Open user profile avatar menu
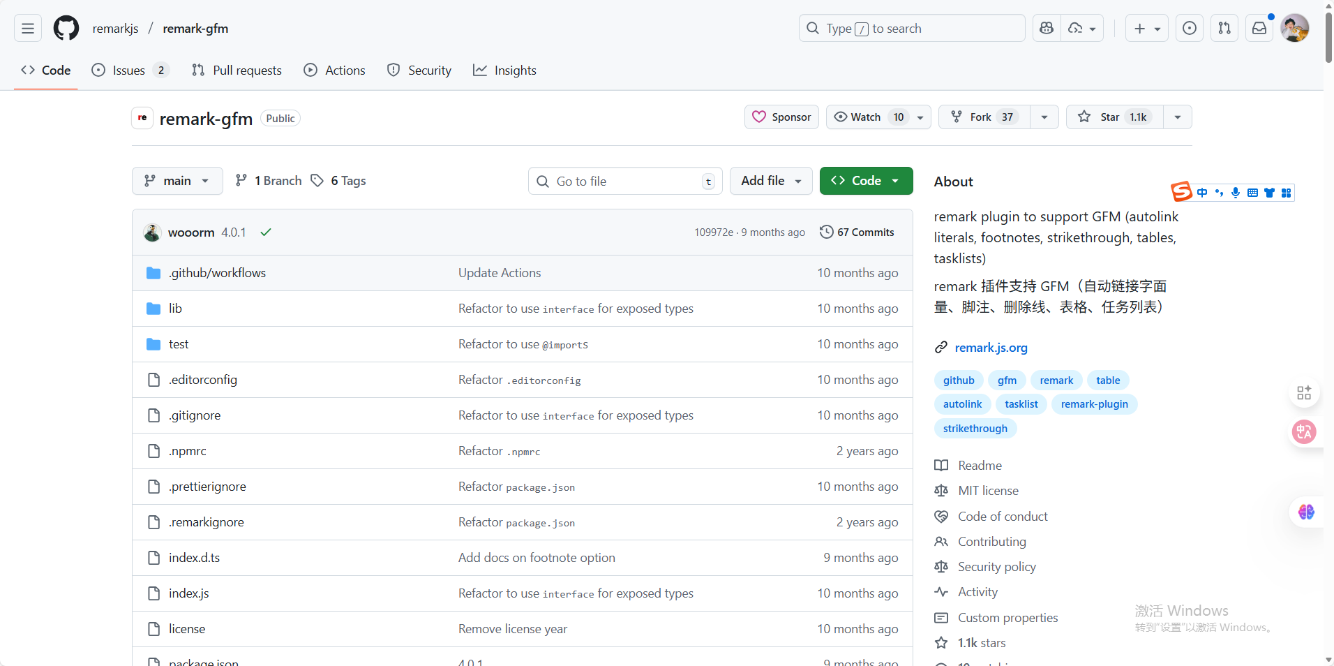1334x666 pixels. tap(1295, 29)
